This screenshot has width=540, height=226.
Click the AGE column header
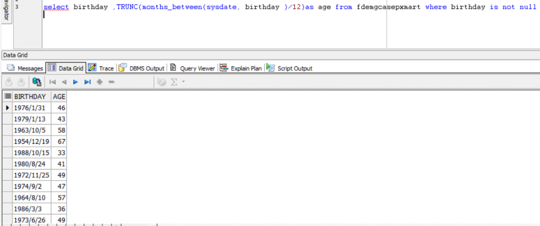point(59,96)
